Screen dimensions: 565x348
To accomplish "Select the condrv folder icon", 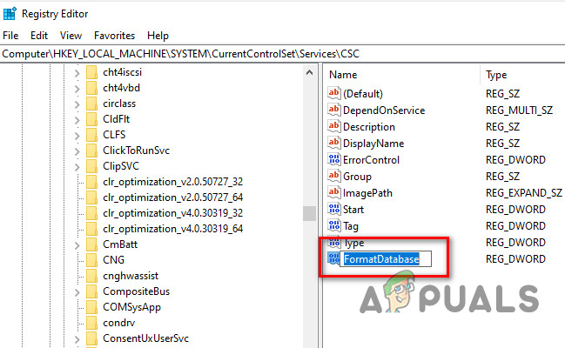I will point(91,323).
